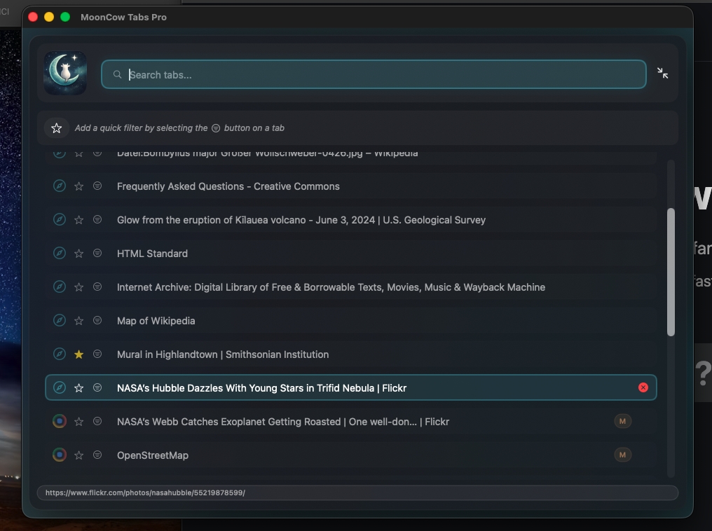
Task: Click Safari icon on Map of Wikipedia row
Action: pyautogui.click(x=60, y=320)
